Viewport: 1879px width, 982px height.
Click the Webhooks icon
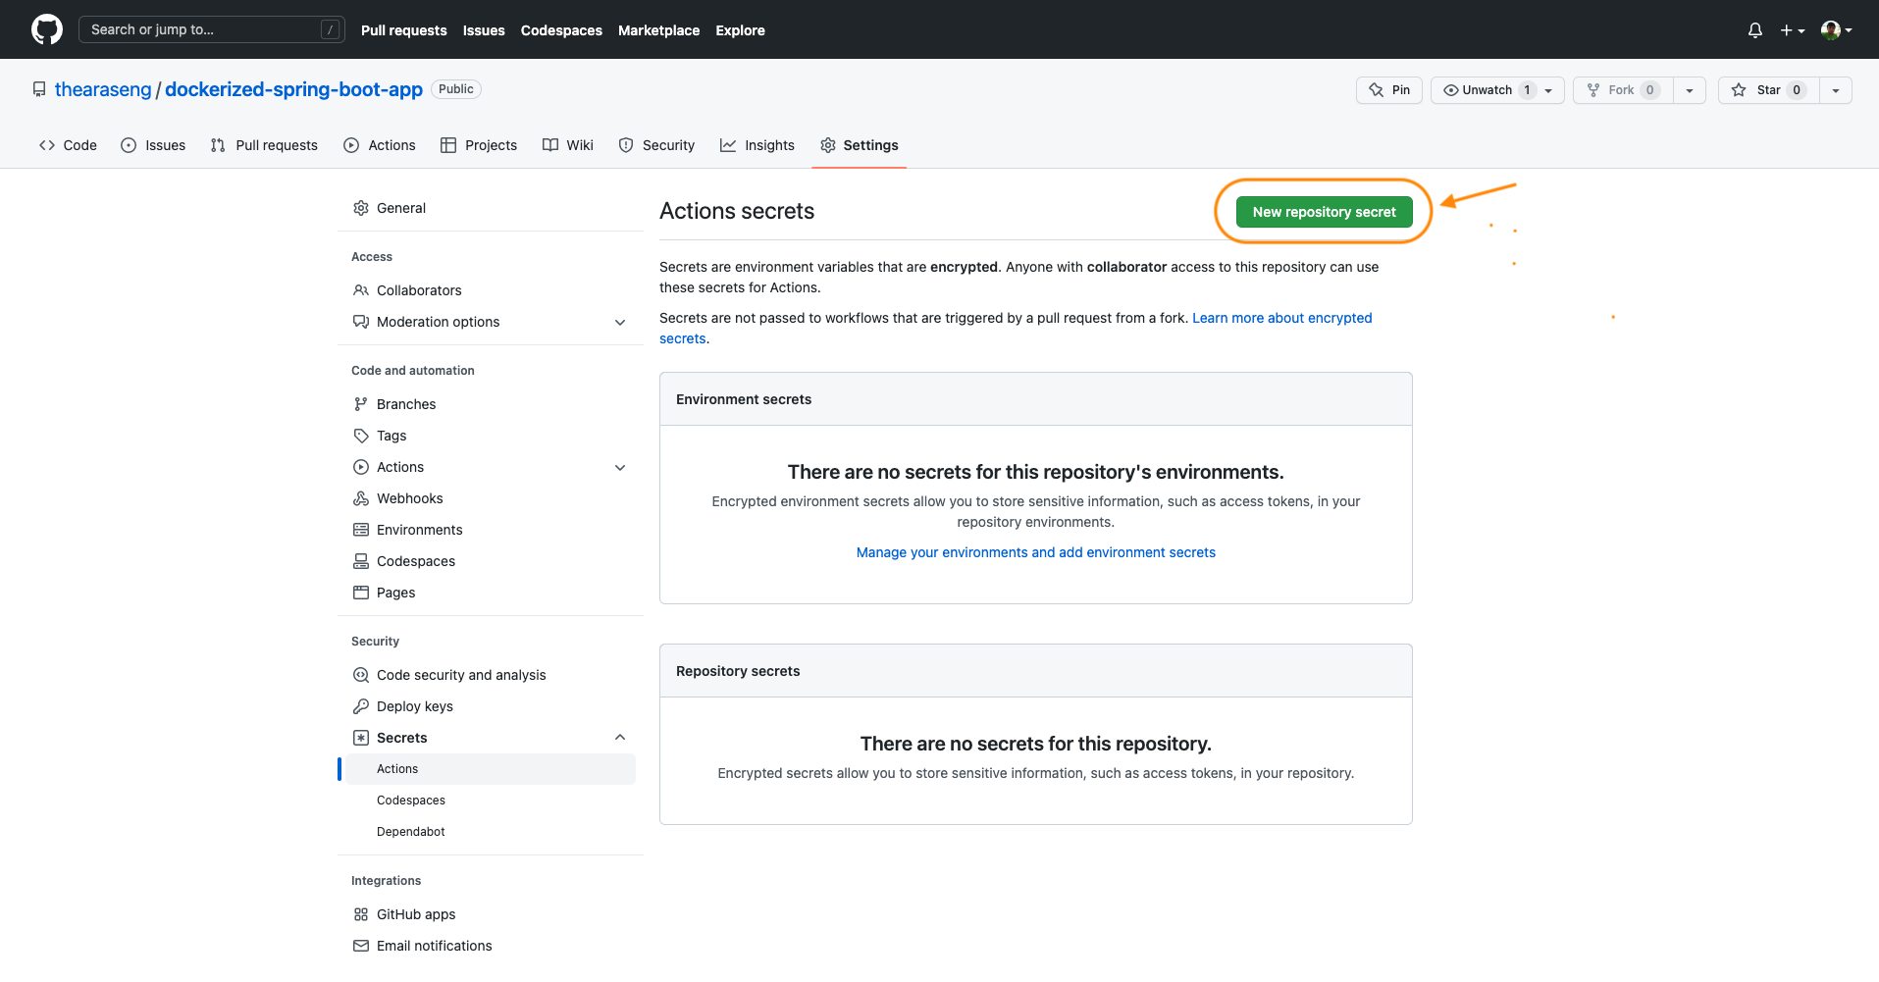[361, 498]
